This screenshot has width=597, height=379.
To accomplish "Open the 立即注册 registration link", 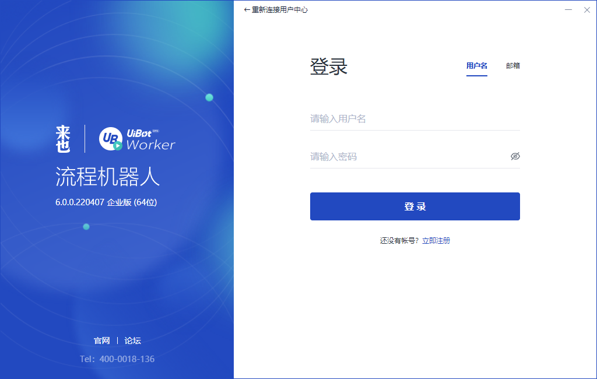I will pos(436,241).
